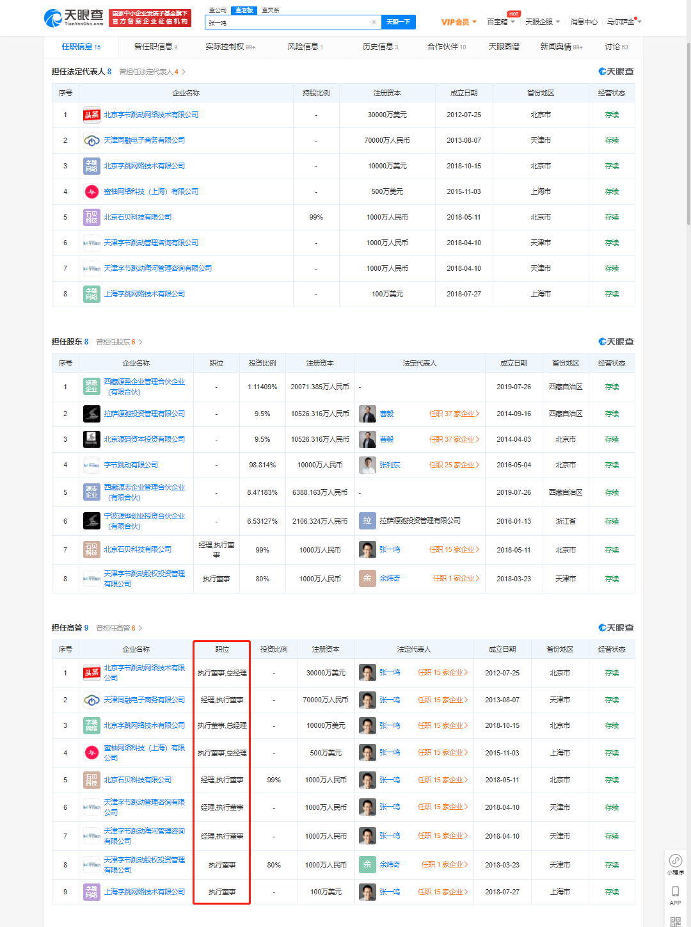The height and width of the screenshot is (927, 691).
Task: Click tan 余 avatar in shareholder table
Action: 367,578
